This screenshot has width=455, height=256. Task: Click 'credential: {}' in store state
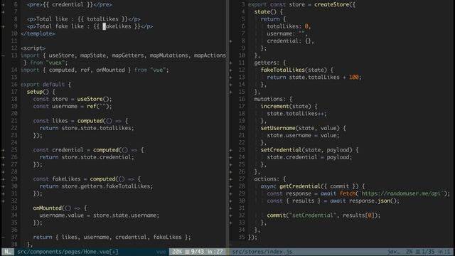point(289,41)
